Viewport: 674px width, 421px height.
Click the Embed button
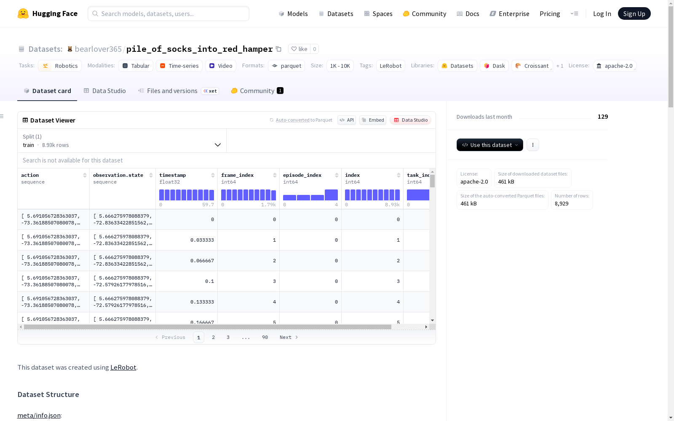373,120
